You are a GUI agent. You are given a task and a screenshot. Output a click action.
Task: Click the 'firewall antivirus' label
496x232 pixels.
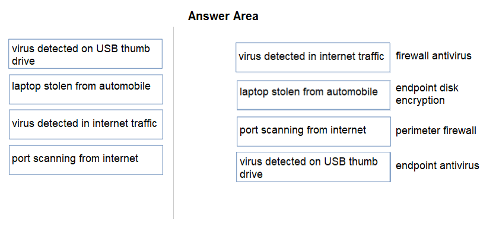pos(433,56)
